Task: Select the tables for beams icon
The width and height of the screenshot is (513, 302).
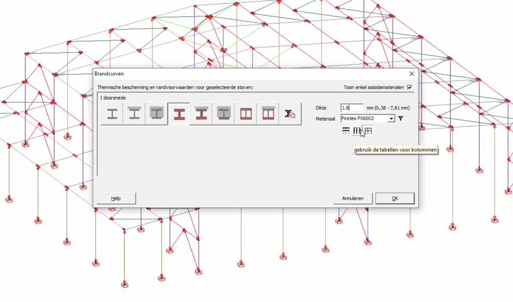Action: (345, 131)
